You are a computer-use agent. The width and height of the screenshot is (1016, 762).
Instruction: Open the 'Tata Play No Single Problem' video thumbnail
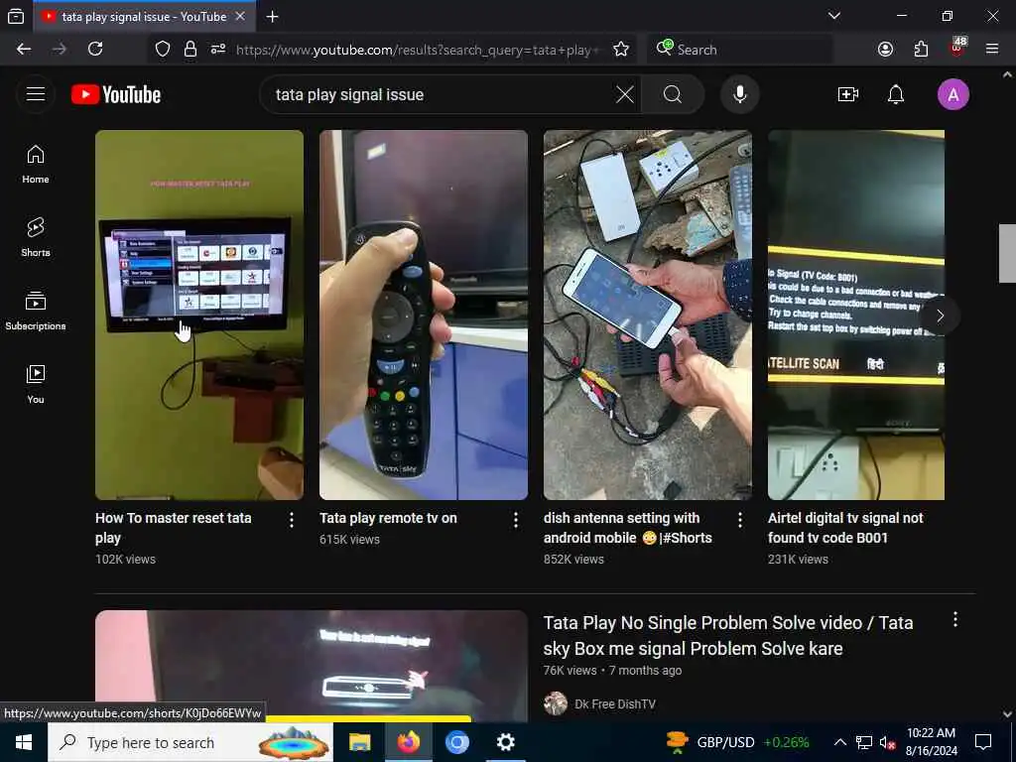pos(311,666)
